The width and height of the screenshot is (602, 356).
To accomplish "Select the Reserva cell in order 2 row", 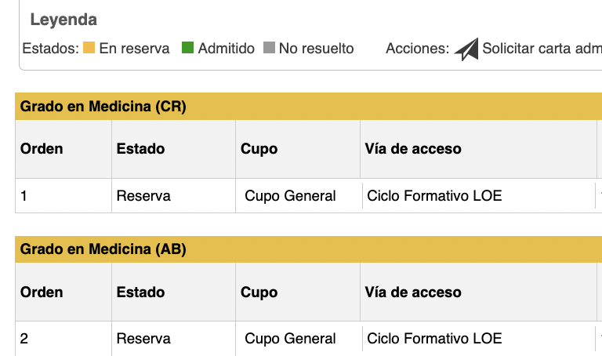I will pyautogui.click(x=143, y=339).
